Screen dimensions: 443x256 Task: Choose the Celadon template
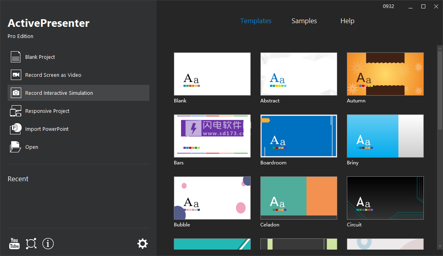pos(298,198)
